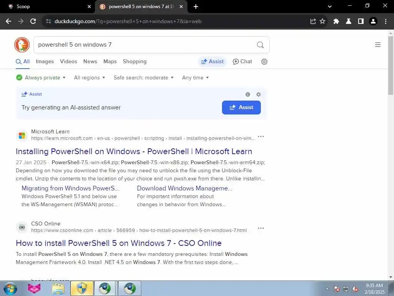The width and height of the screenshot is (394, 296).
Task: Switch to Images results
Action: click(x=45, y=61)
